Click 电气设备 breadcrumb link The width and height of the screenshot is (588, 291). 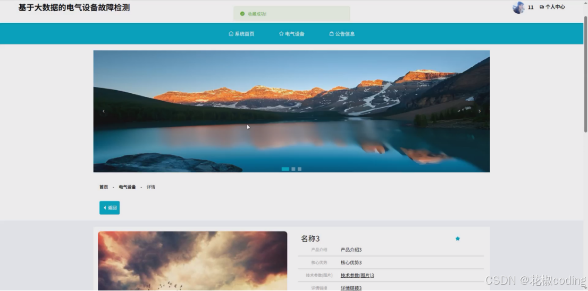point(128,187)
